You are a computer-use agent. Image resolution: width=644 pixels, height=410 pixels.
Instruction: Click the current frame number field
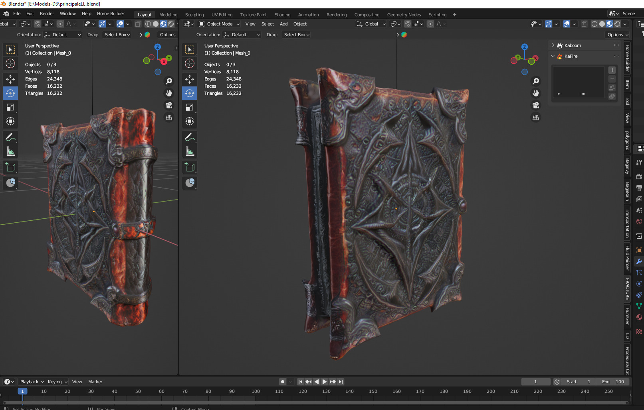click(x=536, y=382)
